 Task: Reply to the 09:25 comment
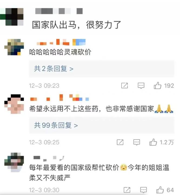137,142
